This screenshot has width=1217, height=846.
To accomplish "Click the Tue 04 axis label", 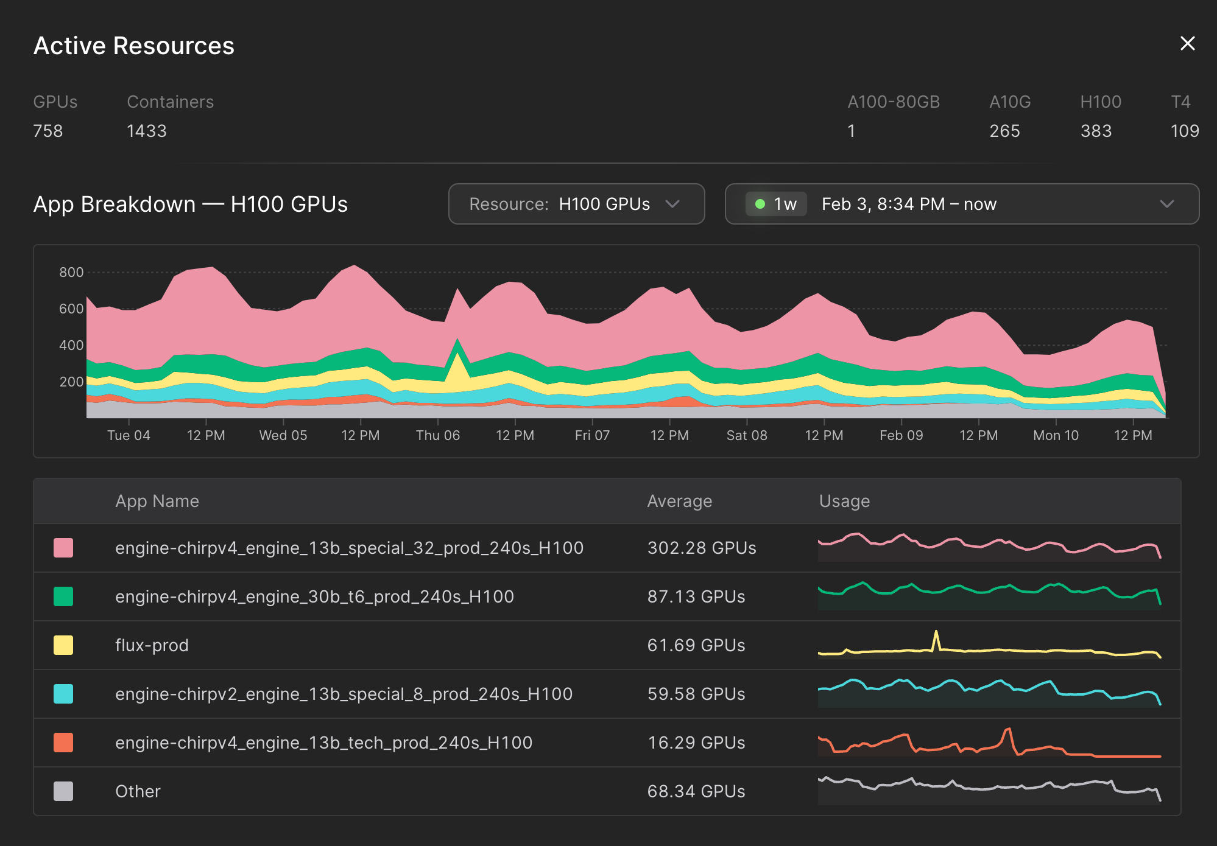I will point(129,435).
